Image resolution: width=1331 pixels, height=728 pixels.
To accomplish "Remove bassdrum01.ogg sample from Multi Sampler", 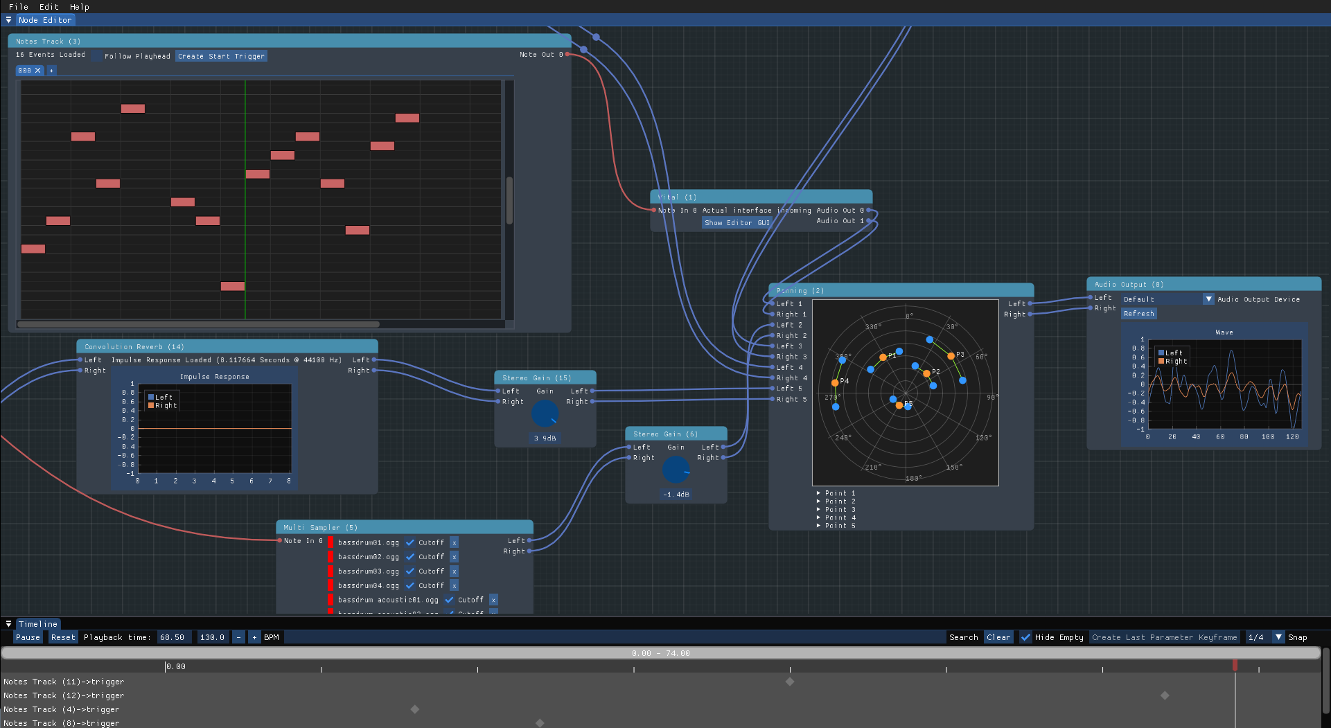I will pos(454,543).
